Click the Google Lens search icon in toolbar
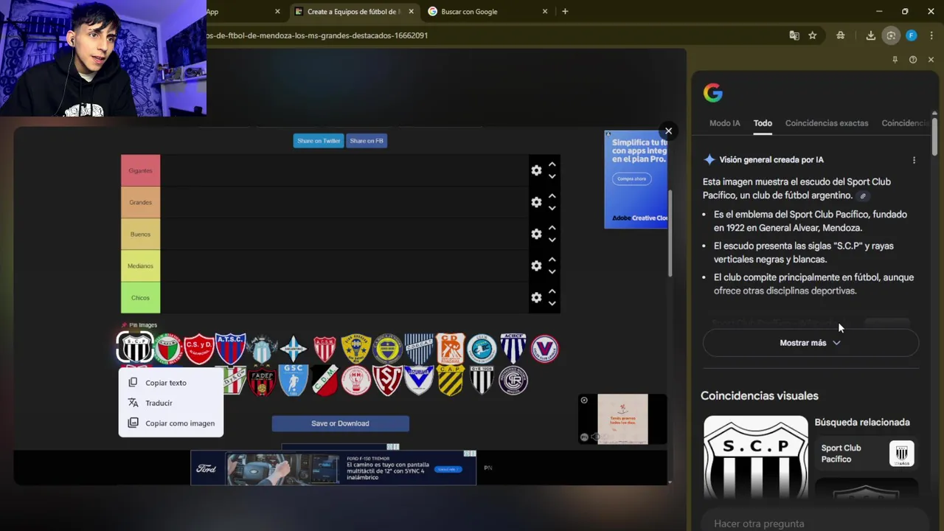This screenshot has width=944, height=531. click(891, 35)
